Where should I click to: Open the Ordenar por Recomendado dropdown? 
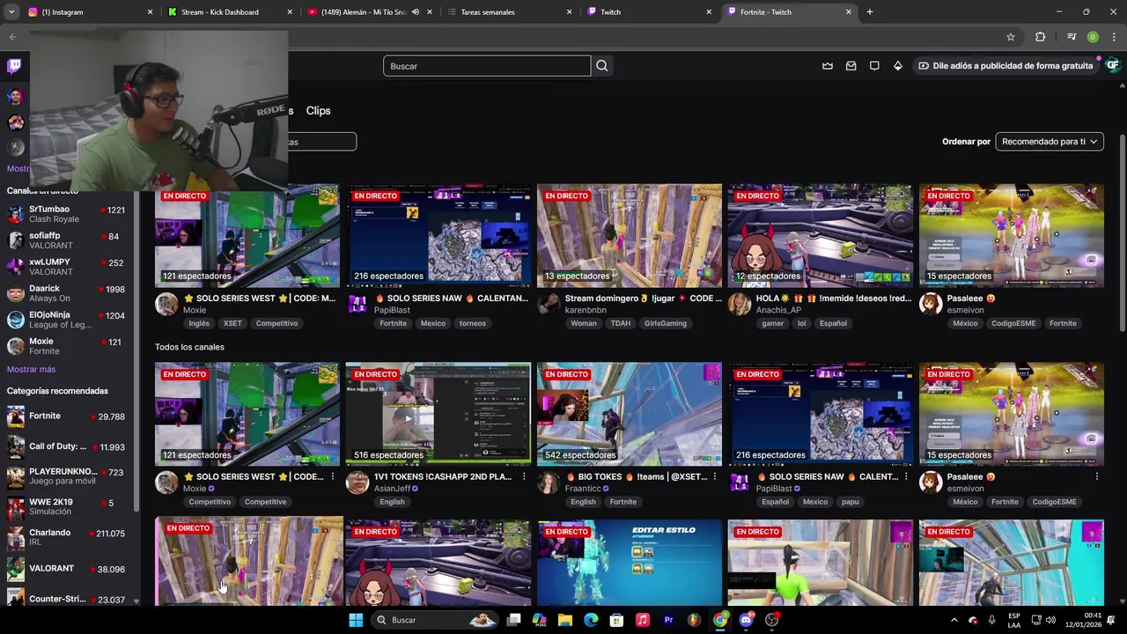coord(1050,142)
